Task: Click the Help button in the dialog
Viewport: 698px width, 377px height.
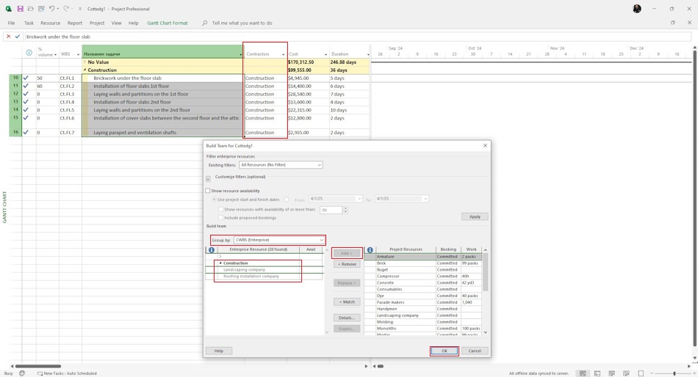Action: pos(219,351)
